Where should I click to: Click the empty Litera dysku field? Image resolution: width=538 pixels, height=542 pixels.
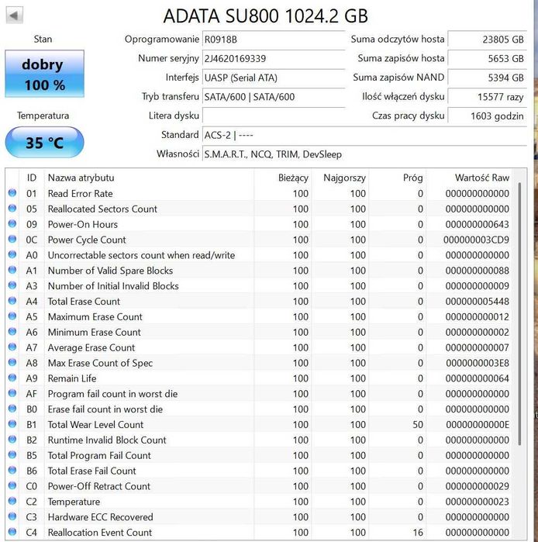tap(274, 116)
